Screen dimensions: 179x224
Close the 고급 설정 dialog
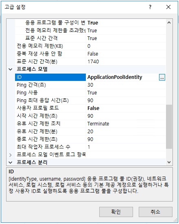[168, 7]
